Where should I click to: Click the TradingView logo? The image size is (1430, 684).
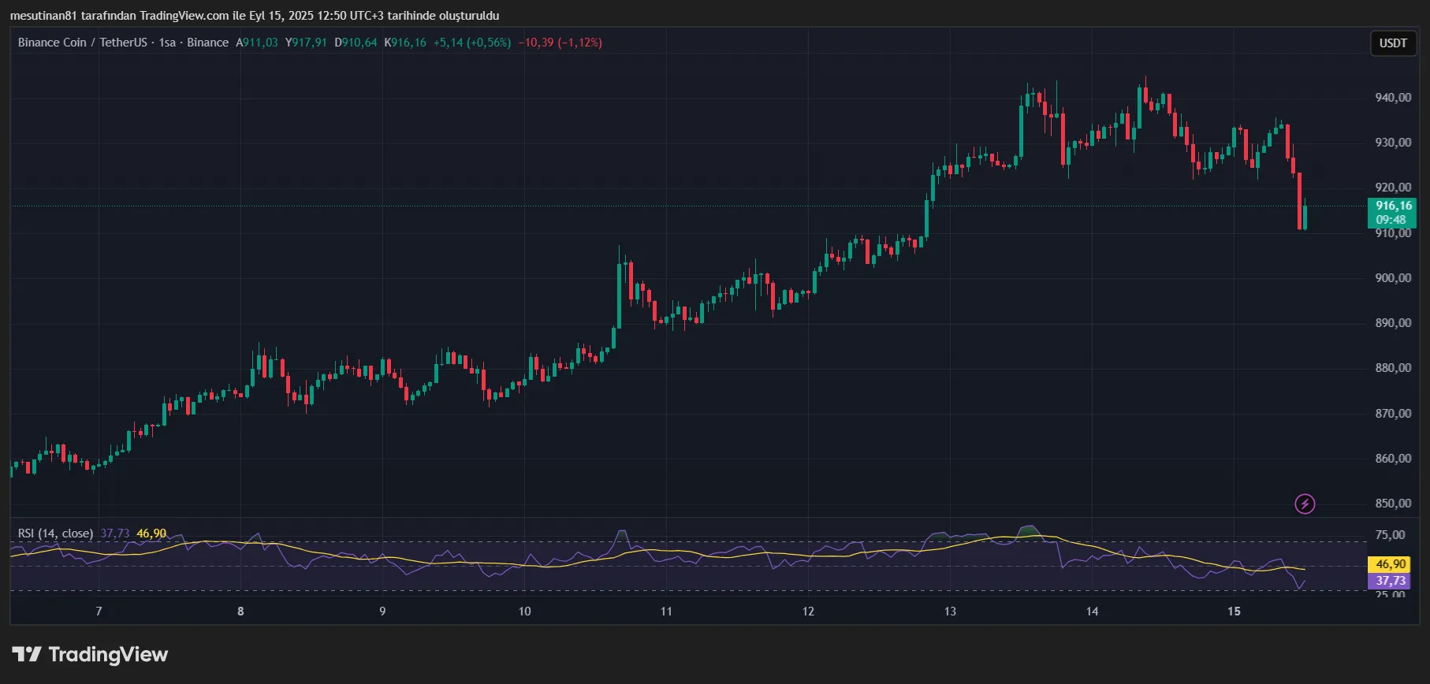[90, 654]
